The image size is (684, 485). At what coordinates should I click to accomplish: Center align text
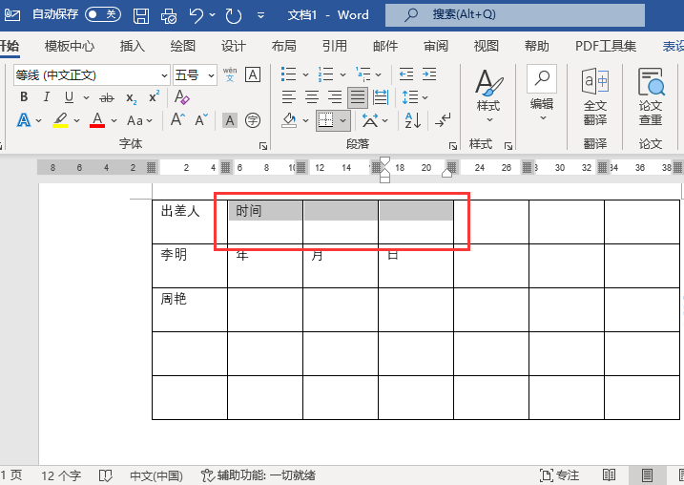[x=312, y=97]
